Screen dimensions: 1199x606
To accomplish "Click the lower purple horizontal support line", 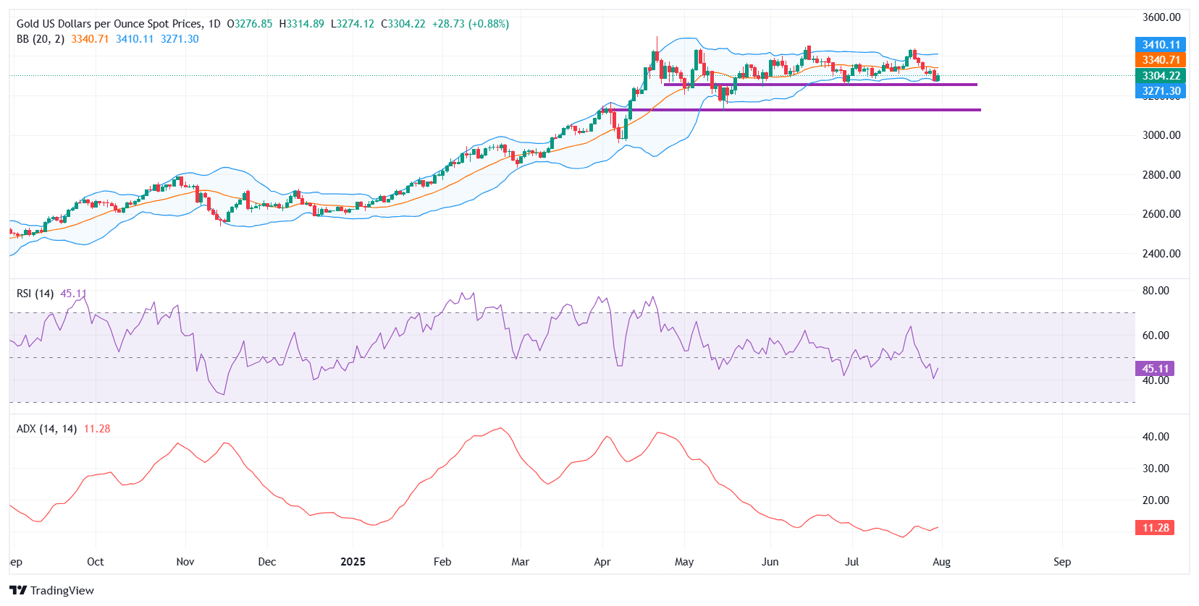I will click(796, 110).
